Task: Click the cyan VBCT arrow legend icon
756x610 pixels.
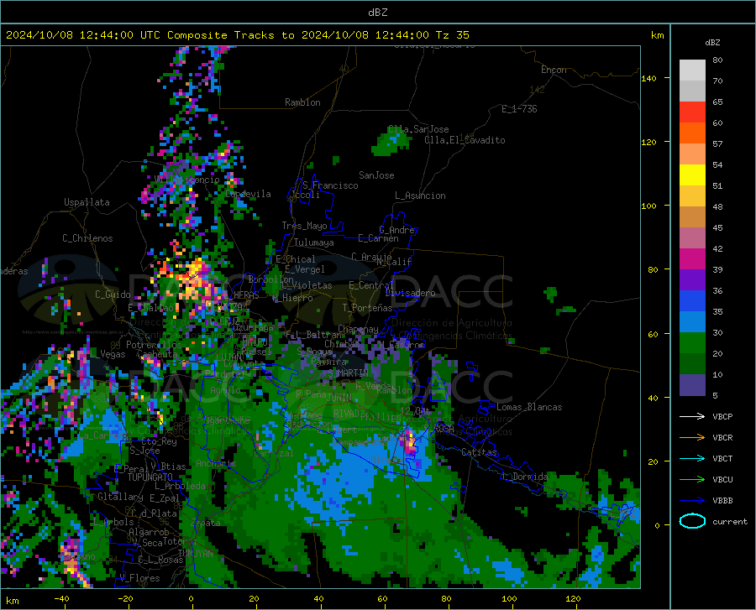Action: pos(692,458)
